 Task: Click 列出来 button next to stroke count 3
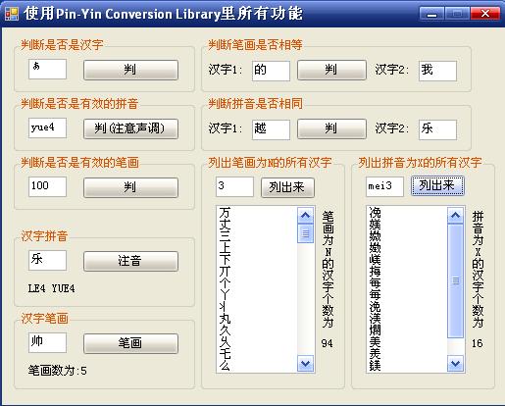[287, 187]
